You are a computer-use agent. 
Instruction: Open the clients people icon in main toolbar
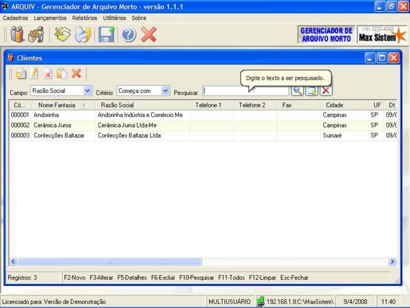[x=17, y=34]
